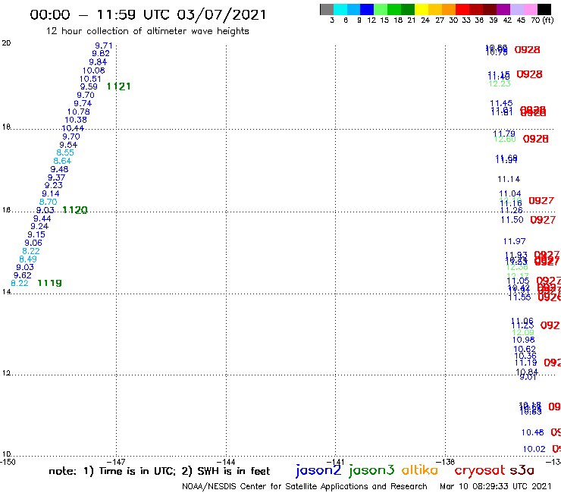Select the 10.44 value on the latitude line
The width and height of the screenshot is (561, 493).
[x=73, y=128]
